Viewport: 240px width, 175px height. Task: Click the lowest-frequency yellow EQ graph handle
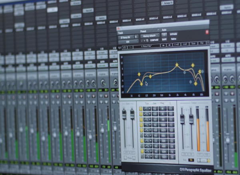click(x=139, y=74)
